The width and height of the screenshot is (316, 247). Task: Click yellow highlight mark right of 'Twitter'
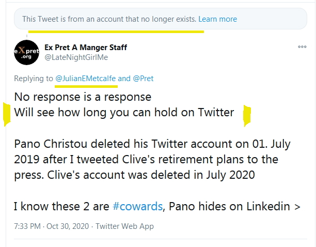pos(247,116)
